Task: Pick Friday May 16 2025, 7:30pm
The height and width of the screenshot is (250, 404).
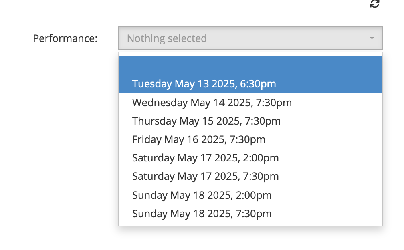Action: [x=199, y=139]
